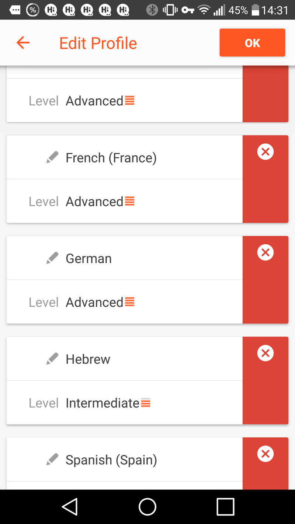This screenshot has height=524, width=295.
Task: Edit Spanish (Spain) via its pencil icon
Action: point(52,460)
